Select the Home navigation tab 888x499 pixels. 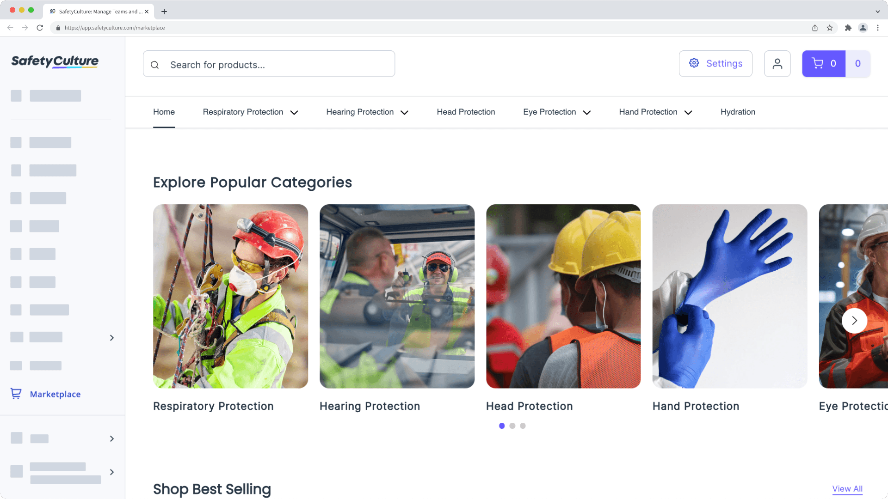163,112
